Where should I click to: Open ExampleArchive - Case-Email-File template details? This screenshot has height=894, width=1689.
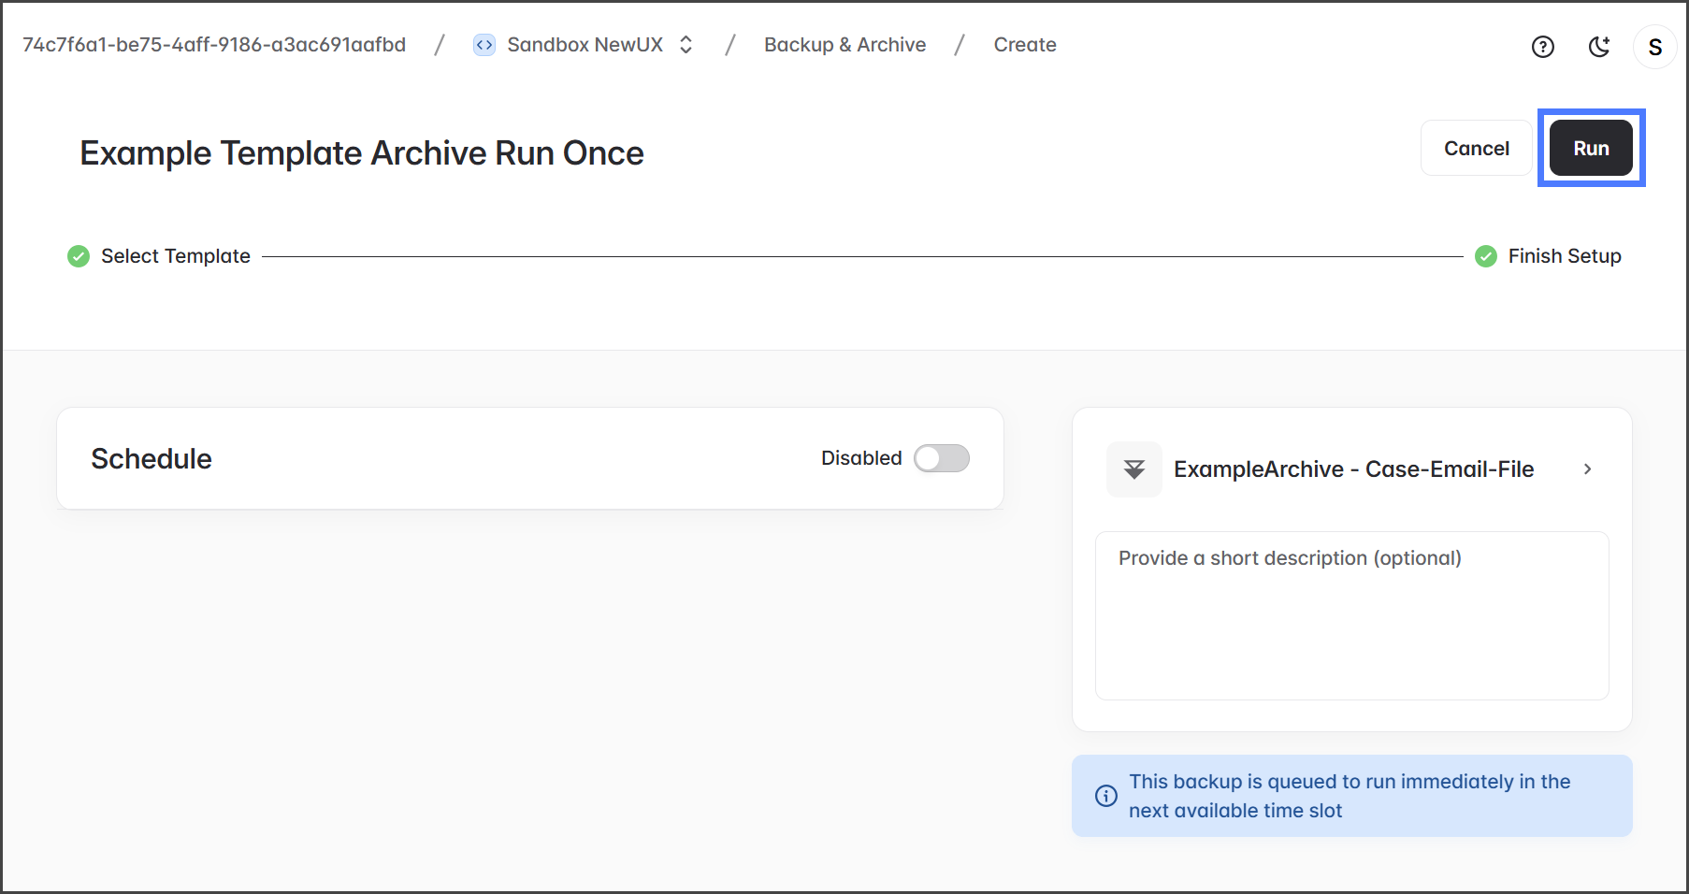(x=1352, y=469)
